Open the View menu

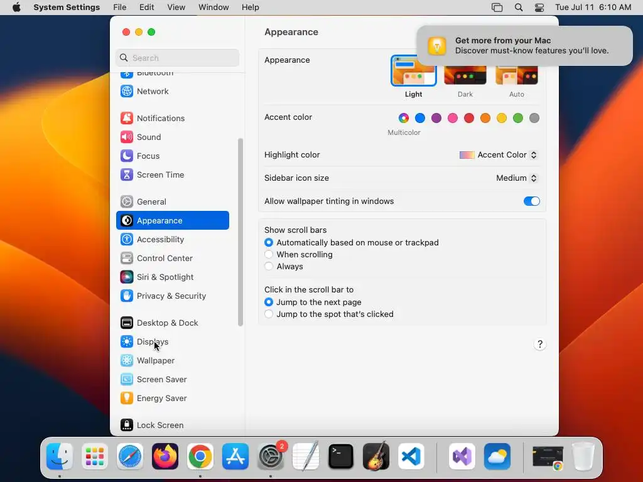click(176, 8)
